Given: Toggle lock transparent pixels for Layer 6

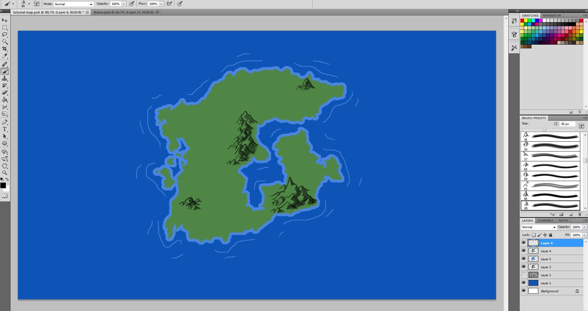Looking at the screenshot, I should (534, 235).
